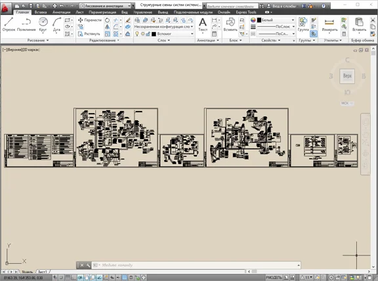
Task: Select the Отрезок line tool
Action: click(x=9, y=24)
